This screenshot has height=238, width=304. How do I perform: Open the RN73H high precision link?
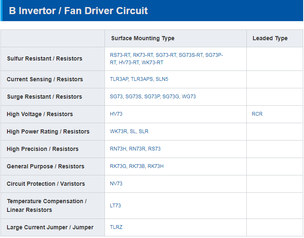[x=118, y=149]
